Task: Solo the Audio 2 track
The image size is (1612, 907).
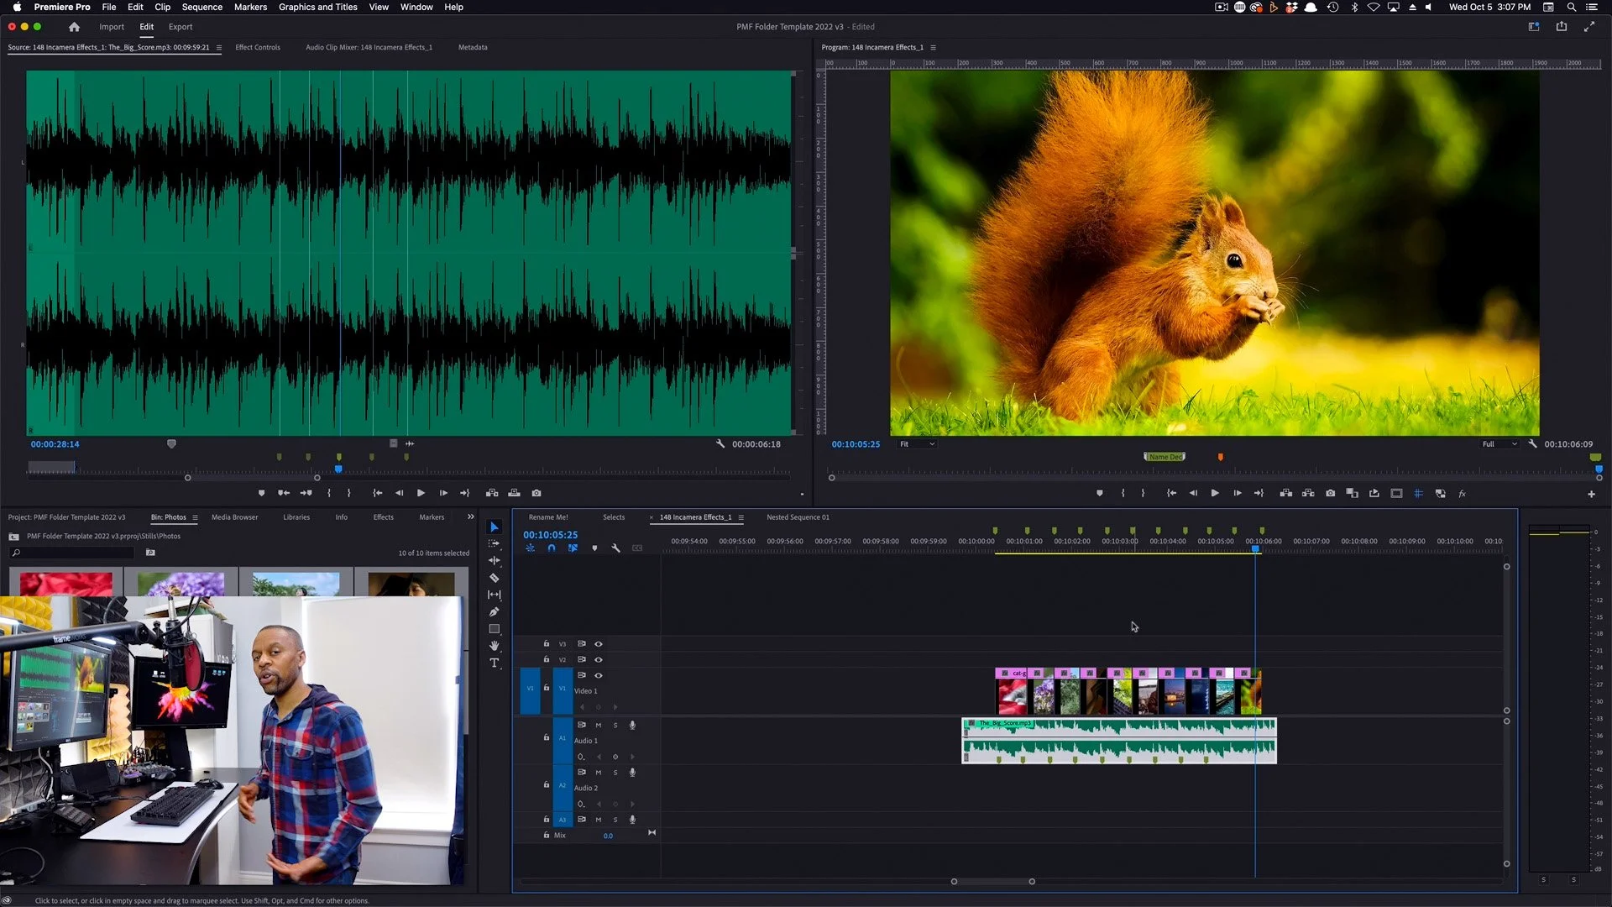Action: 615,772
